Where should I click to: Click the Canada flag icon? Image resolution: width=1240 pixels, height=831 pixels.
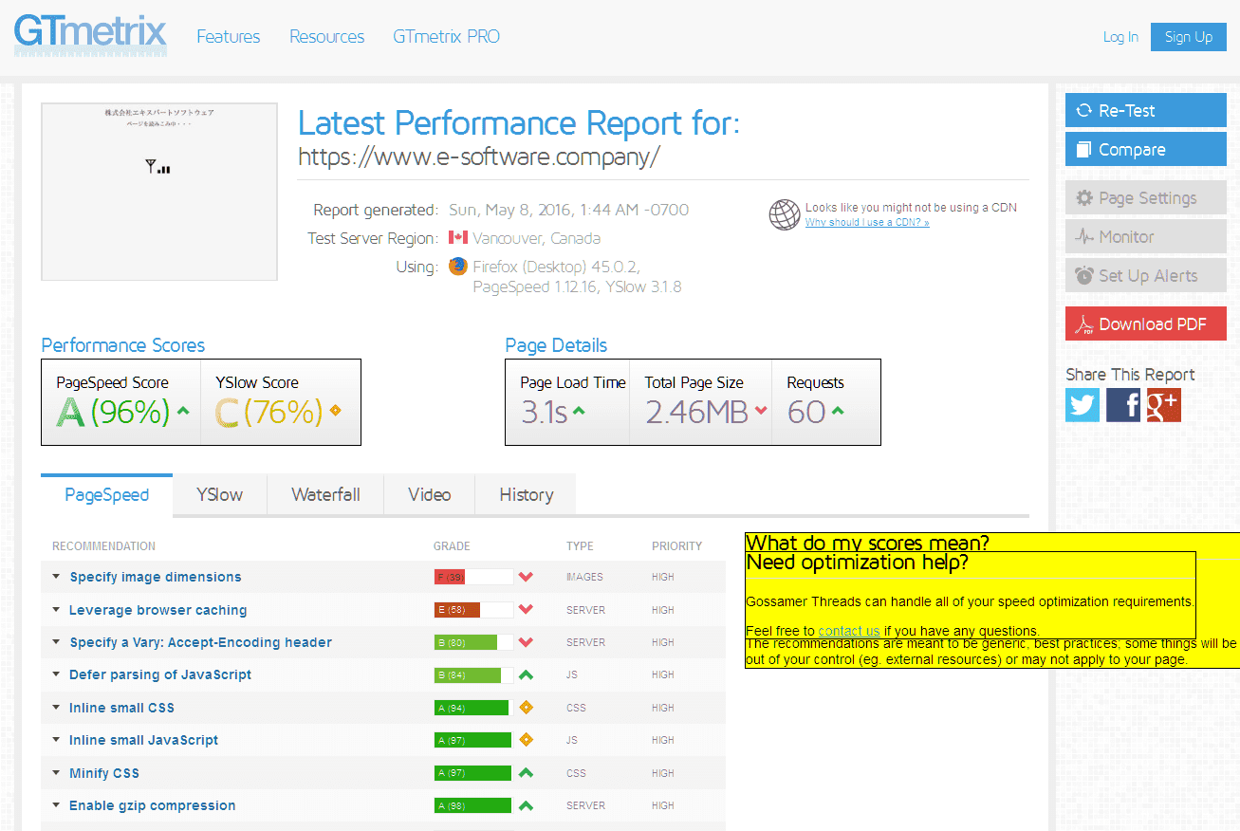(x=458, y=237)
